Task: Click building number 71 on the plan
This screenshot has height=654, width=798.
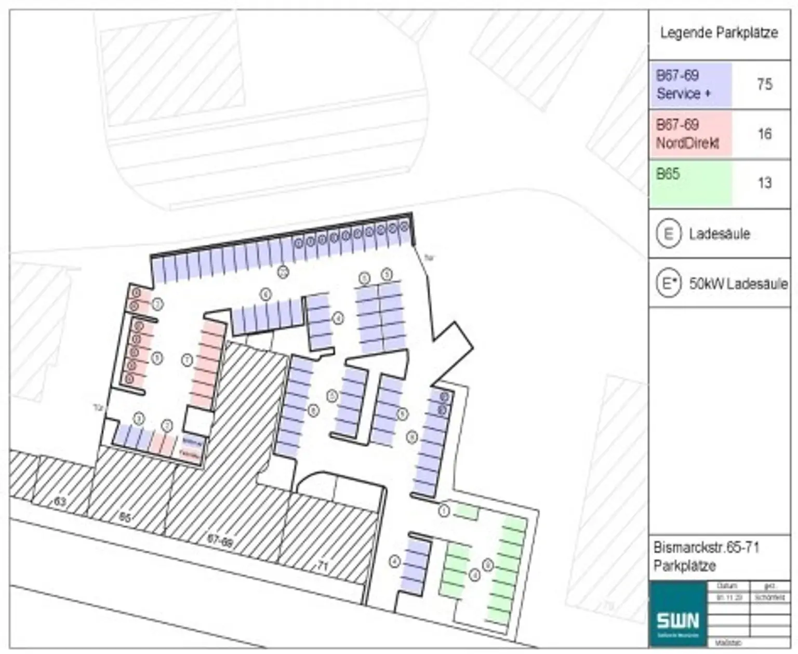Action: [322, 566]
